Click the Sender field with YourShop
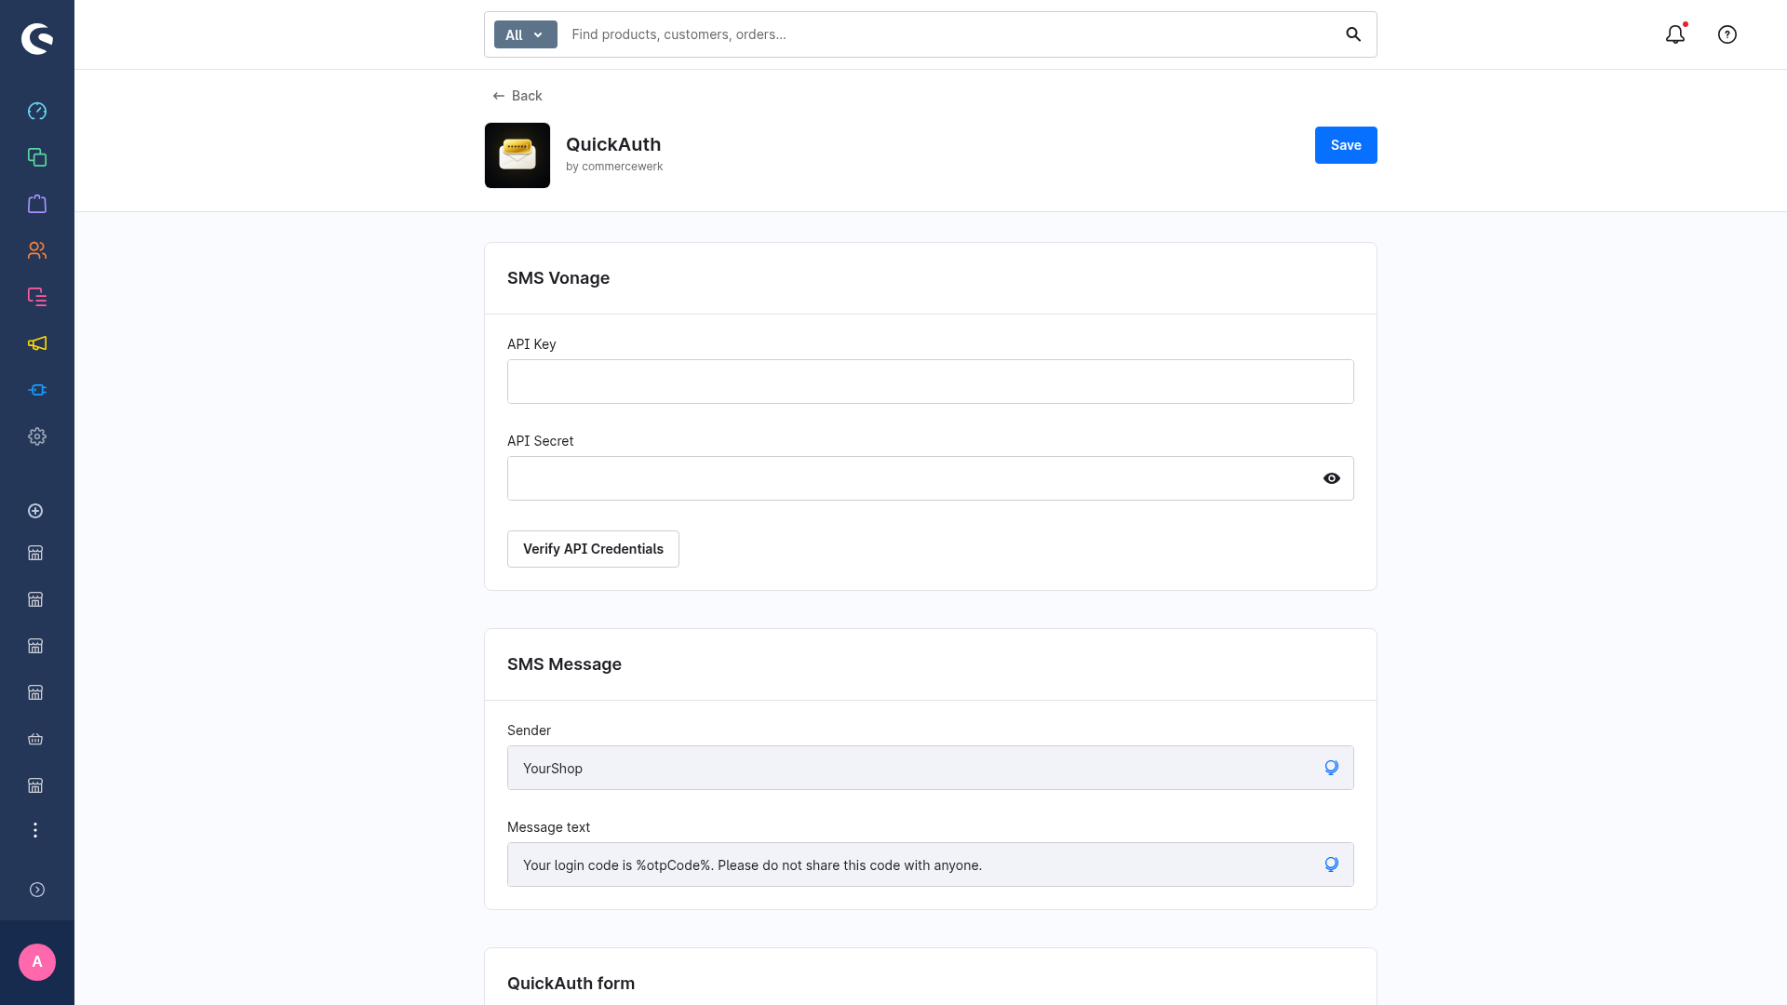Viewport: 1787px width, 1005px height. click(x=931, y=768)
